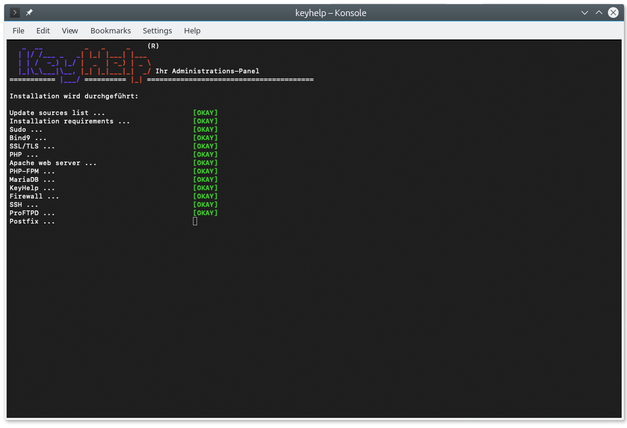Click the [OKAY] status for Firewall
Screen dimensions: 627x428
[x=205, y=197]
